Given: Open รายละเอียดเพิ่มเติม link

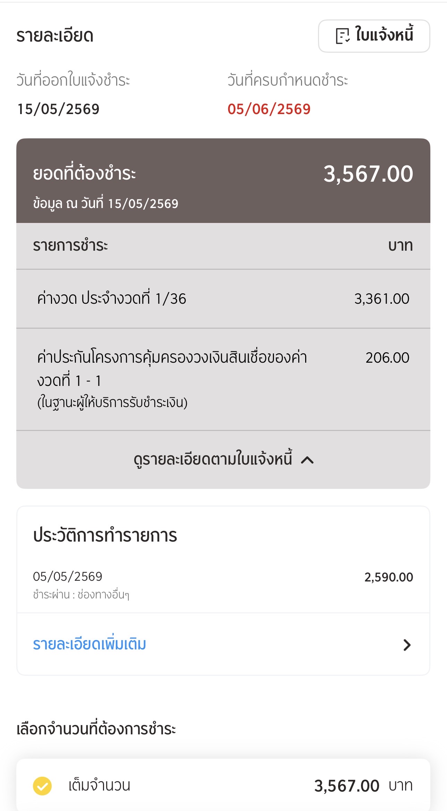Looking at the screenshot, I should pos(89,644).
